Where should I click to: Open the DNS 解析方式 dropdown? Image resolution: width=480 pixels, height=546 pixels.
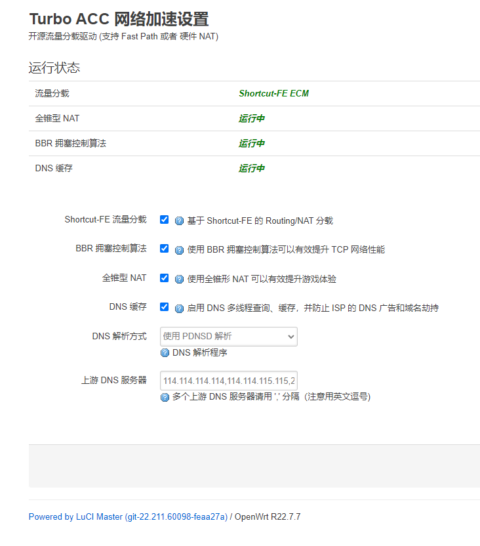228,337
